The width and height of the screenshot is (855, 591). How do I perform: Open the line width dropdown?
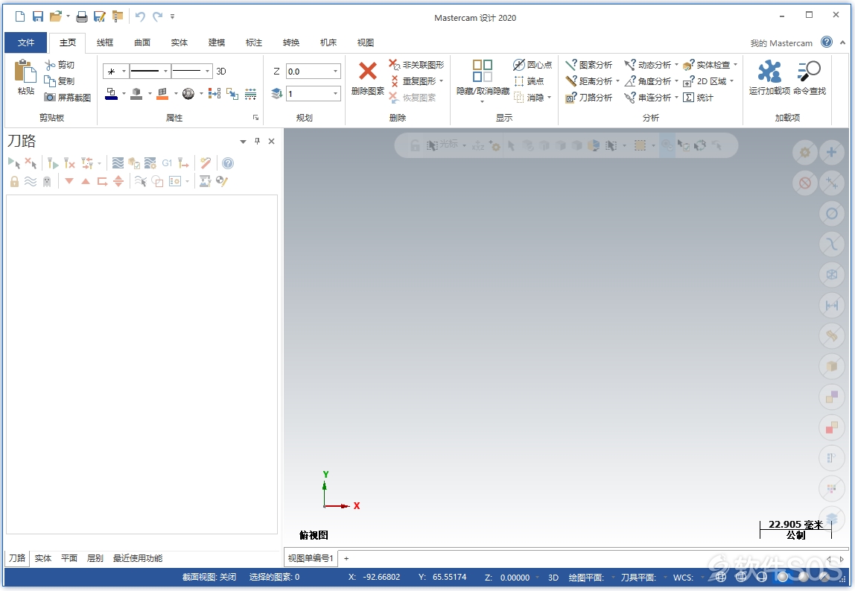coord(207,71)
